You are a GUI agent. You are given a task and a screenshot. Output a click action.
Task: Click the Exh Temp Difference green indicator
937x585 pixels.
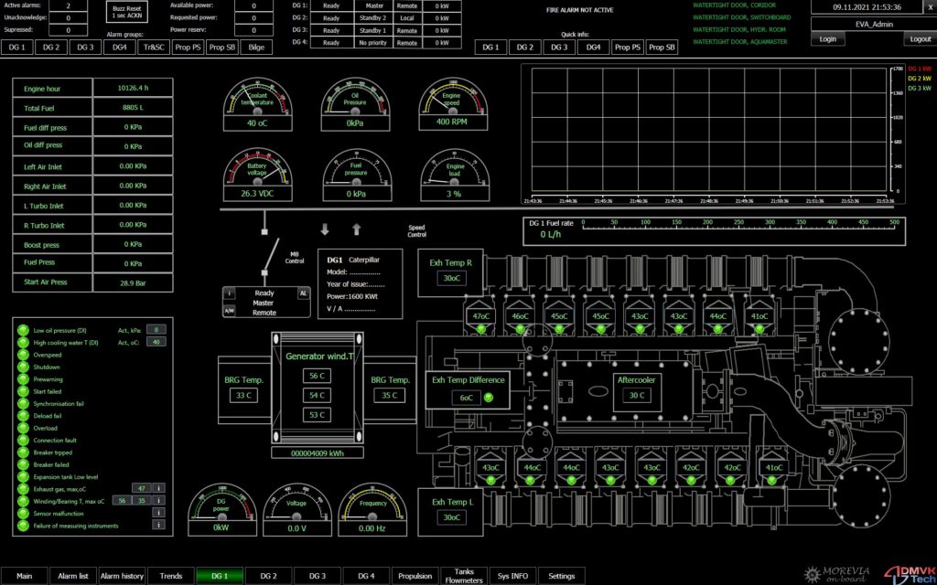pyautogui.click(x=488, y=397)
